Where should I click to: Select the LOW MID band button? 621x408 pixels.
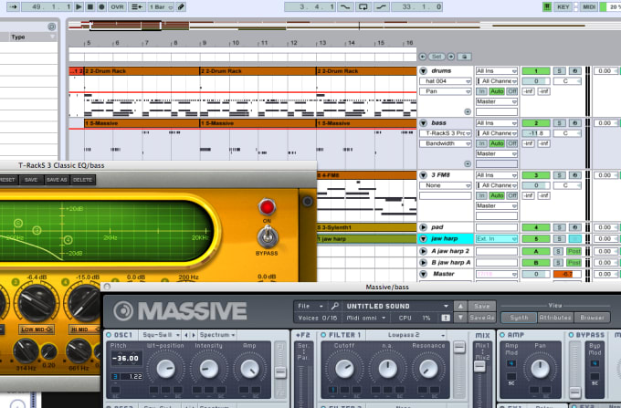click(x=37, y=330)
